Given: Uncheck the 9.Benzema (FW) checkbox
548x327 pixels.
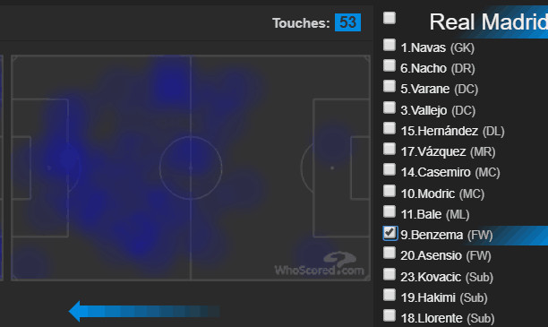Looking at the screenshot, I should click(x=390, y=233).
